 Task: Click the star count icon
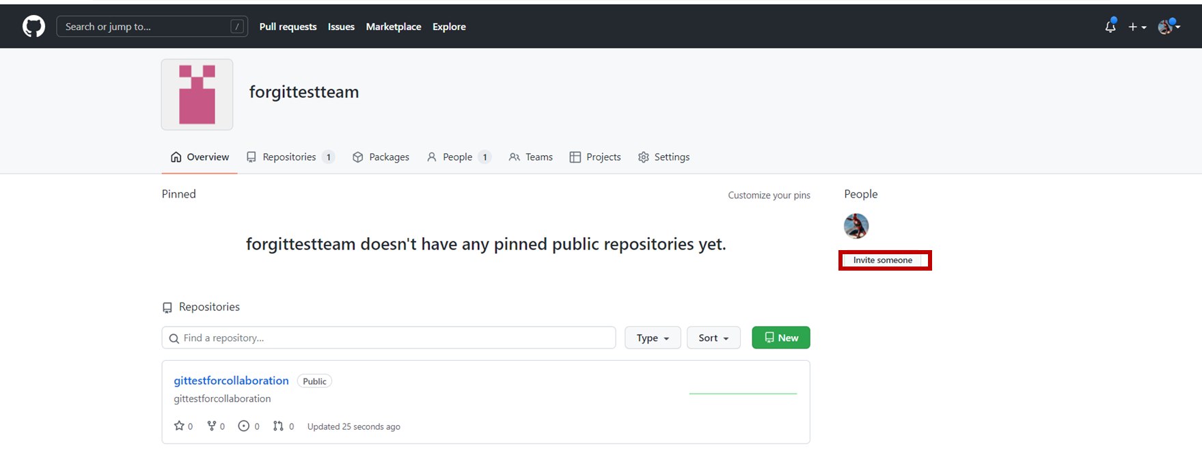point(179,426)
